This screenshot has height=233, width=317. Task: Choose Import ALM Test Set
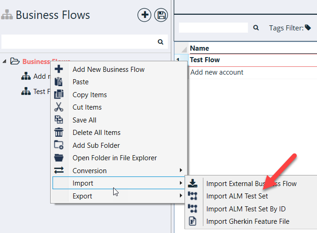[x=237, y=196]
